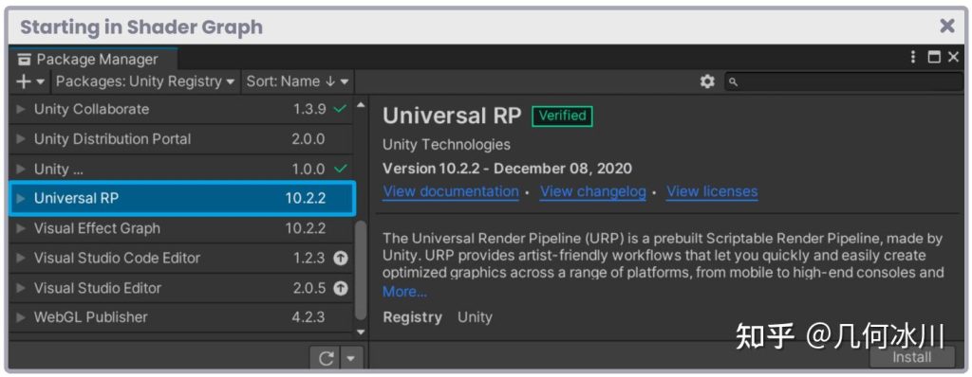Click the refresh package list icon
The height and width of the screenshot is (377, 972).
click(x=327, y=358)
